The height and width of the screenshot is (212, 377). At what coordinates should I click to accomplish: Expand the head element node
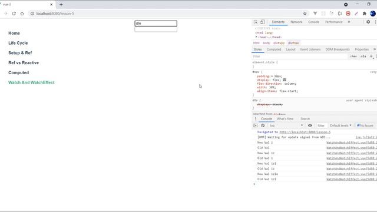tap(256, 37)
